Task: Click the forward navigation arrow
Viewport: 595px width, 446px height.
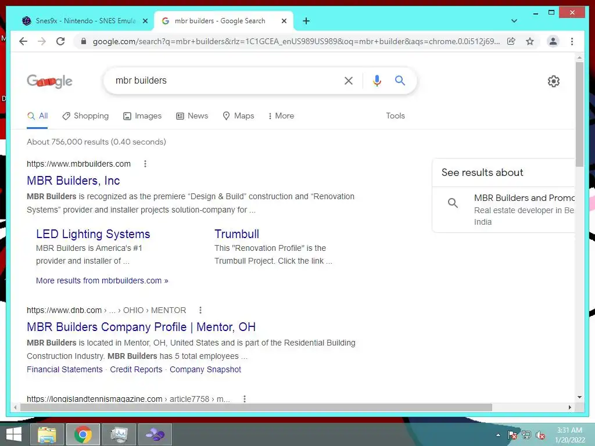Action: (x=42, y=41)
